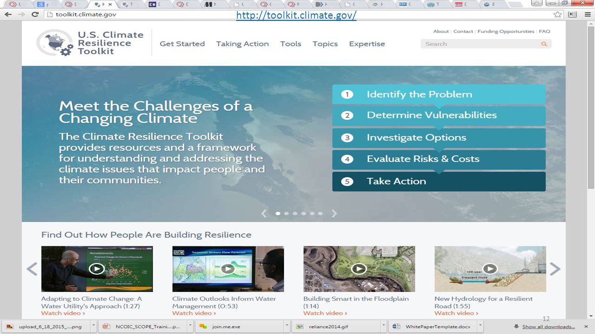Play the Water Utility's Approach video
The image size is (595, 334).
97,269
